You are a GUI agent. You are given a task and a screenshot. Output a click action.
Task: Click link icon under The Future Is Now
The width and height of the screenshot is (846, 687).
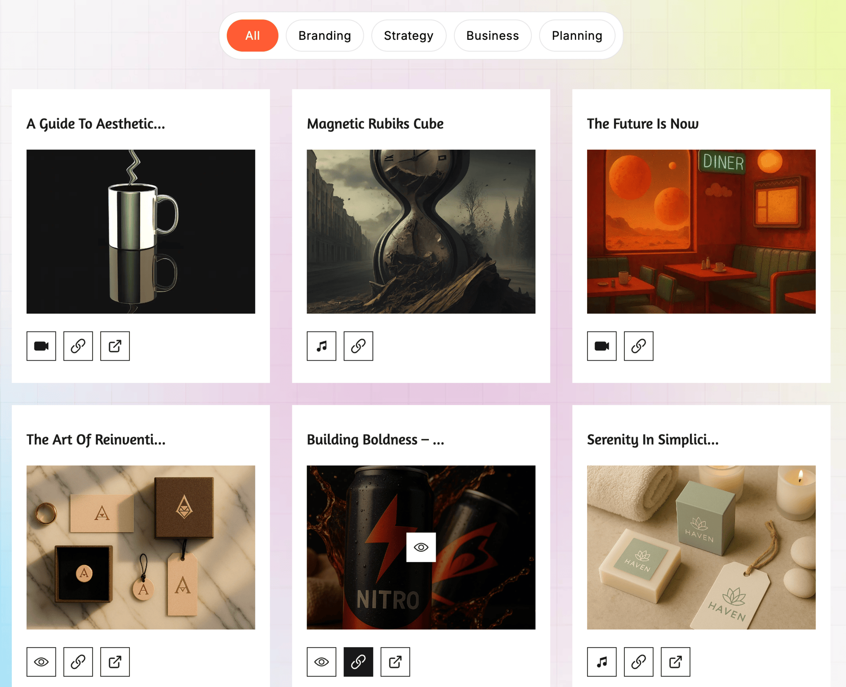coord(638,346)
